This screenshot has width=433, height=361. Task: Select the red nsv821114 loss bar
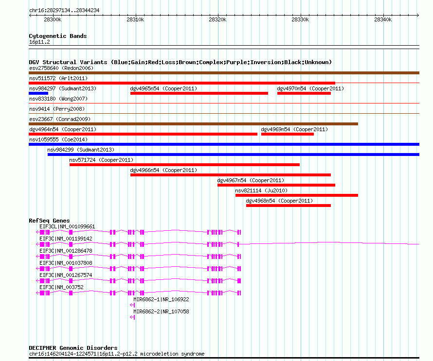(x=297, y=195)
